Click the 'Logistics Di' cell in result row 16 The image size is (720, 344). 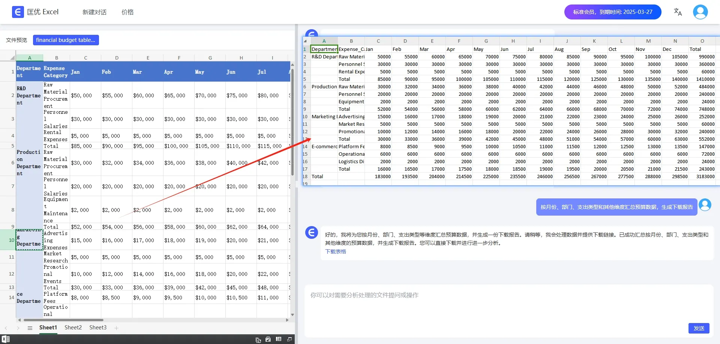coord(351,161)
